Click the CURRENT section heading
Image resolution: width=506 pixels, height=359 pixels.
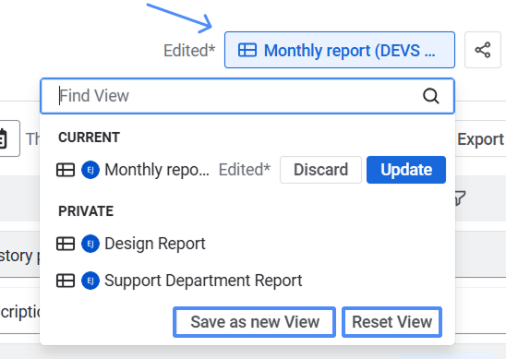coord(89,138)
